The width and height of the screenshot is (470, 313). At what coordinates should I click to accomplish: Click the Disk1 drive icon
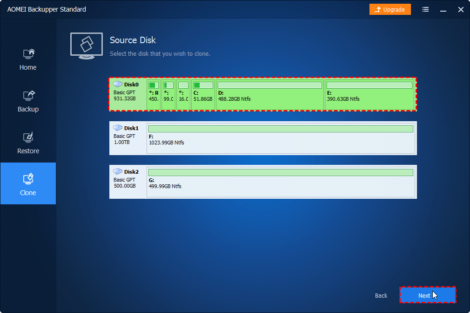117,127
